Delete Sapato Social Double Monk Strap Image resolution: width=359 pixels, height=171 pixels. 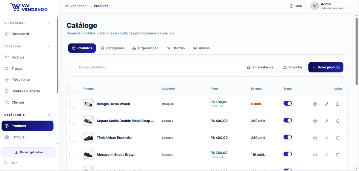(338, 121)
